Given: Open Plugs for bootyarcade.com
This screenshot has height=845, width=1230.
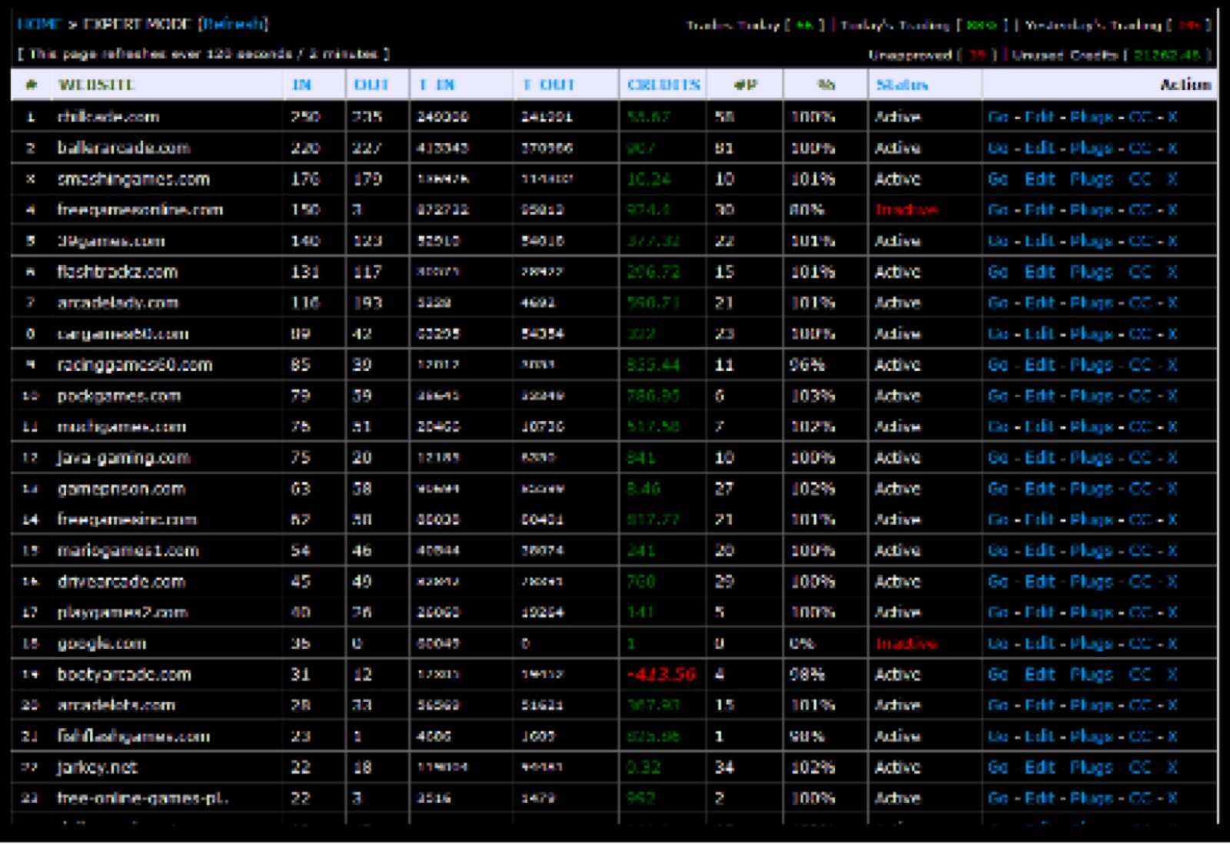Looking at the screenshot, I should pyautogui.click(x=1092, y=675).
